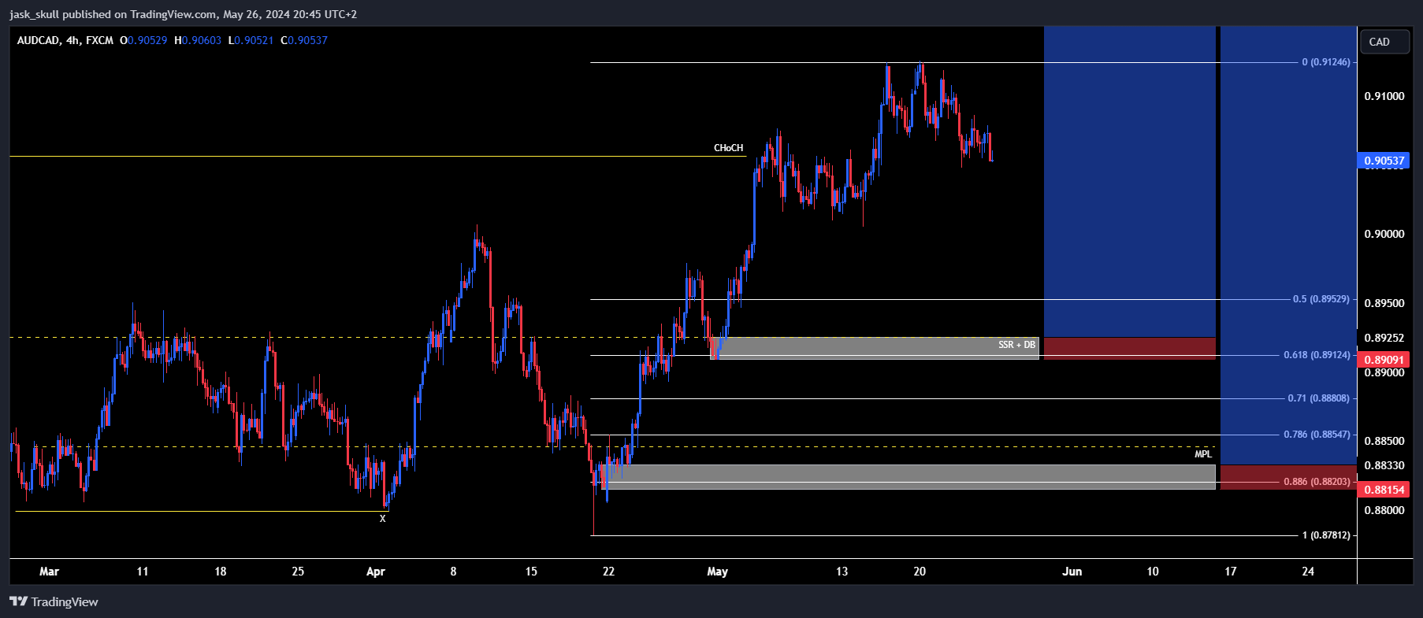Click the red price tag 0.88154
The image size is (1423, 618).
pos(1384,490)
